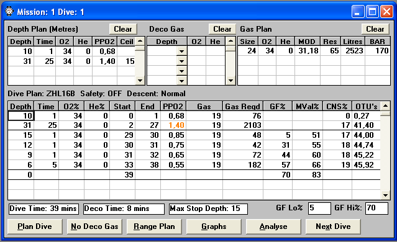Clear the Depth Plan table

(x=123, y=29)
